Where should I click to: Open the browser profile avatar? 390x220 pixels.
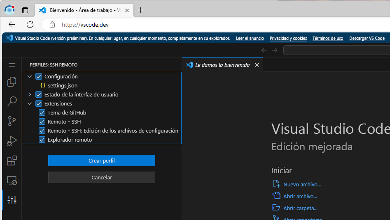9,10
